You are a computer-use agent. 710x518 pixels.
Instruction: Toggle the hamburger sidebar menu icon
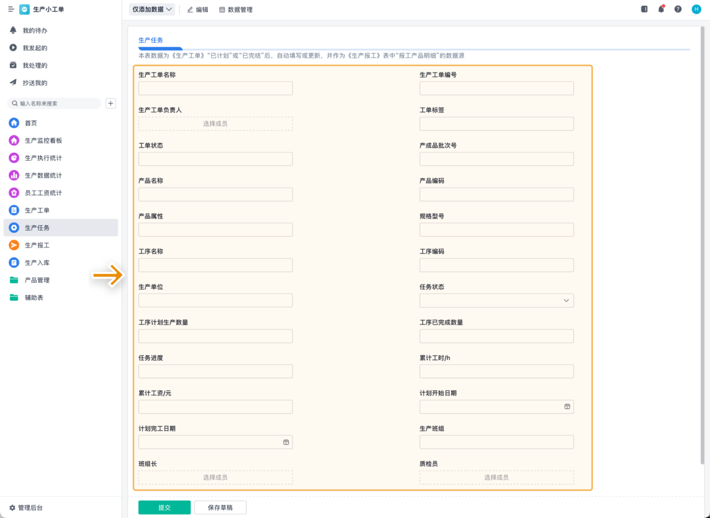11,9
